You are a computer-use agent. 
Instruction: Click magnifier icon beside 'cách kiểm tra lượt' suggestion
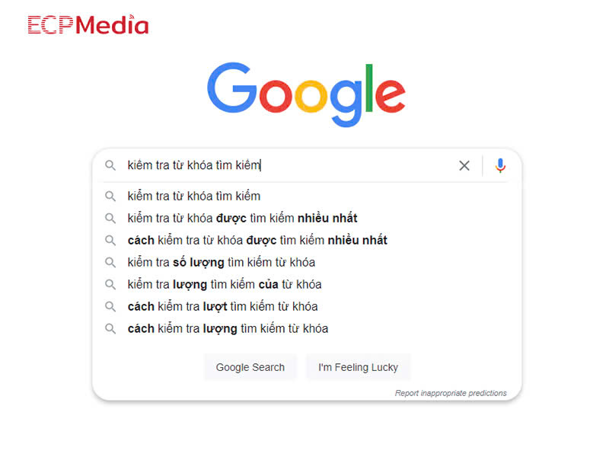click(110, 306)
